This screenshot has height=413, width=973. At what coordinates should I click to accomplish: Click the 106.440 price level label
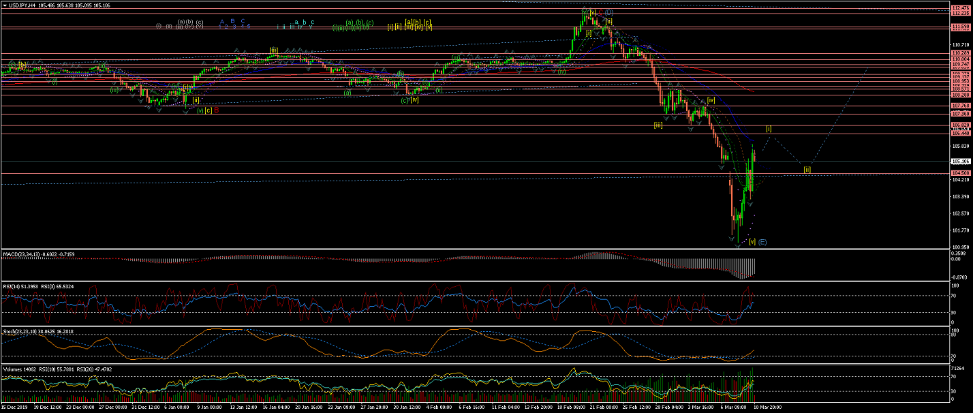960,134
